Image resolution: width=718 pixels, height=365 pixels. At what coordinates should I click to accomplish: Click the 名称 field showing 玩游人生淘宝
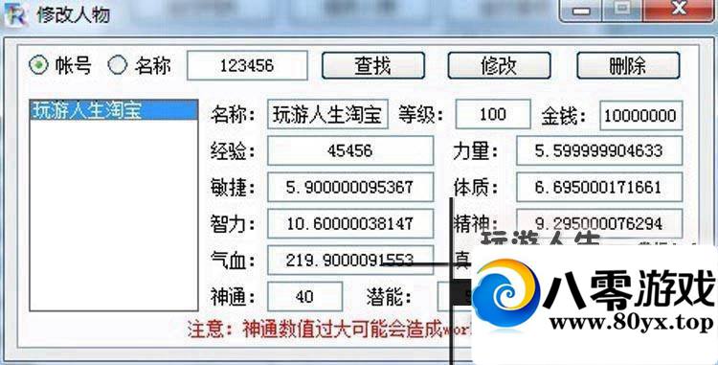[x=327, y=114]
